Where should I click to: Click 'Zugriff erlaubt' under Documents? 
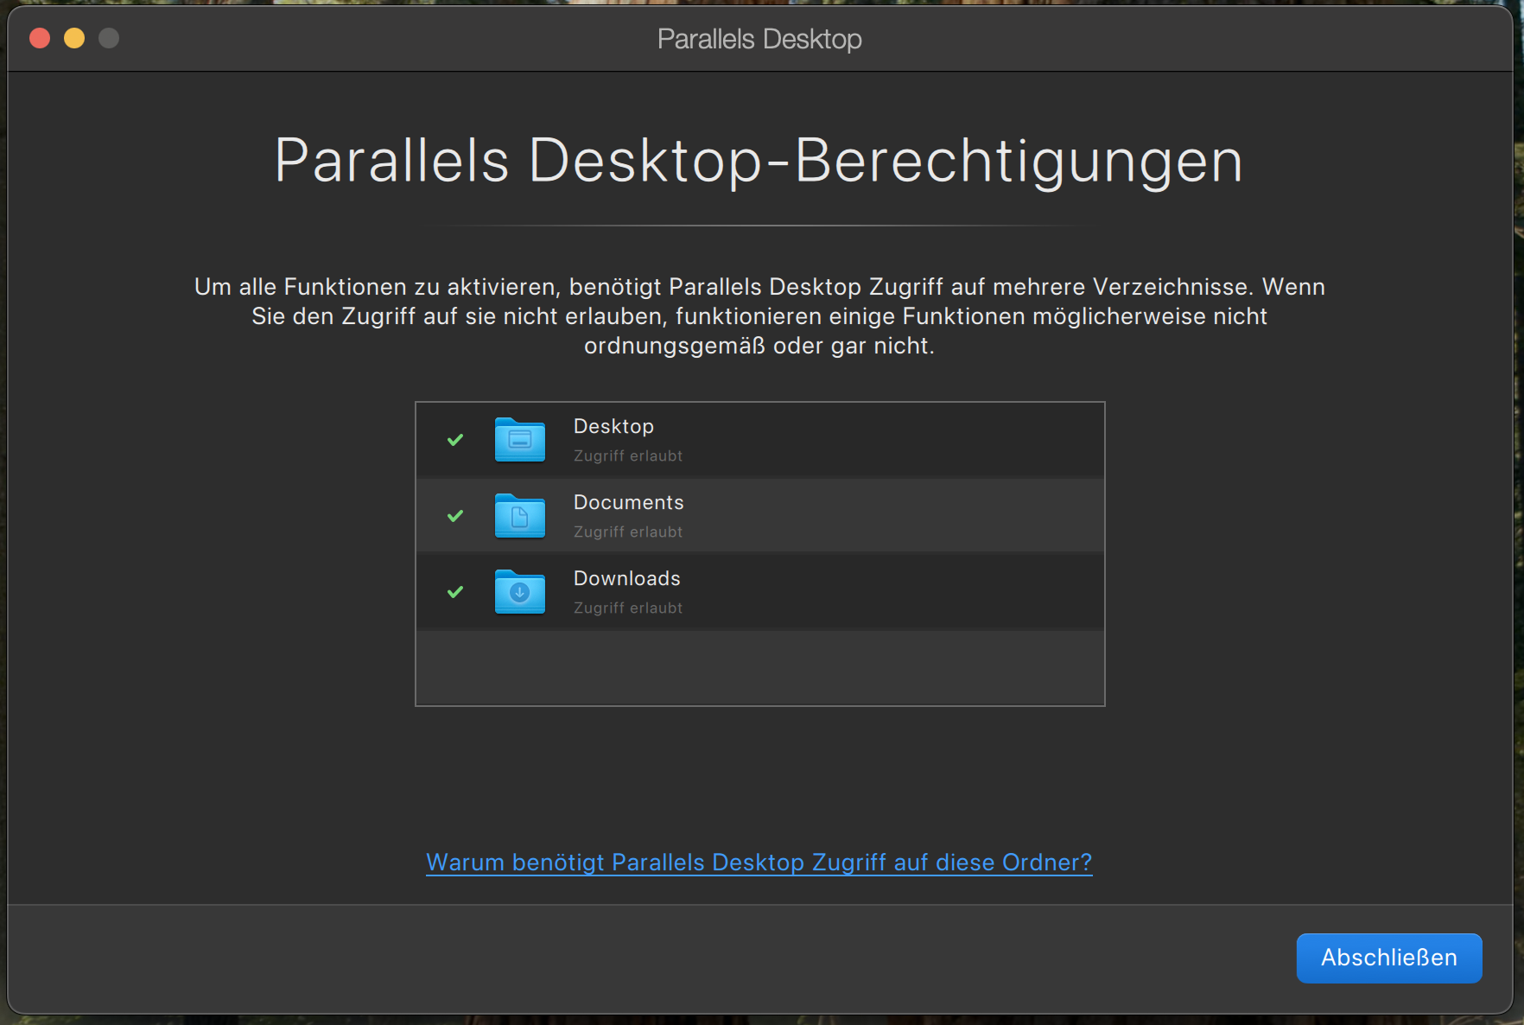click(628, 532)
